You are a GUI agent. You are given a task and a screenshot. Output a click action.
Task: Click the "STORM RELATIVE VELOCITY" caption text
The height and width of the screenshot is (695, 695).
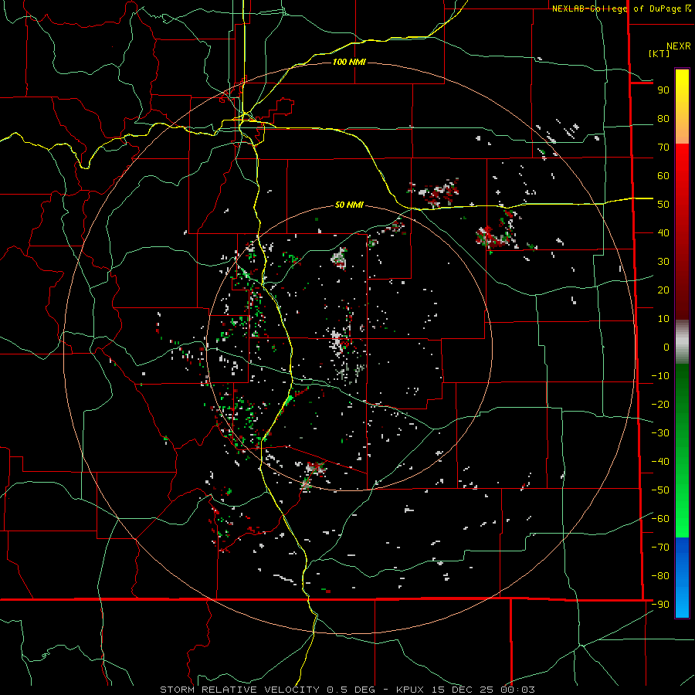point(239,690)
